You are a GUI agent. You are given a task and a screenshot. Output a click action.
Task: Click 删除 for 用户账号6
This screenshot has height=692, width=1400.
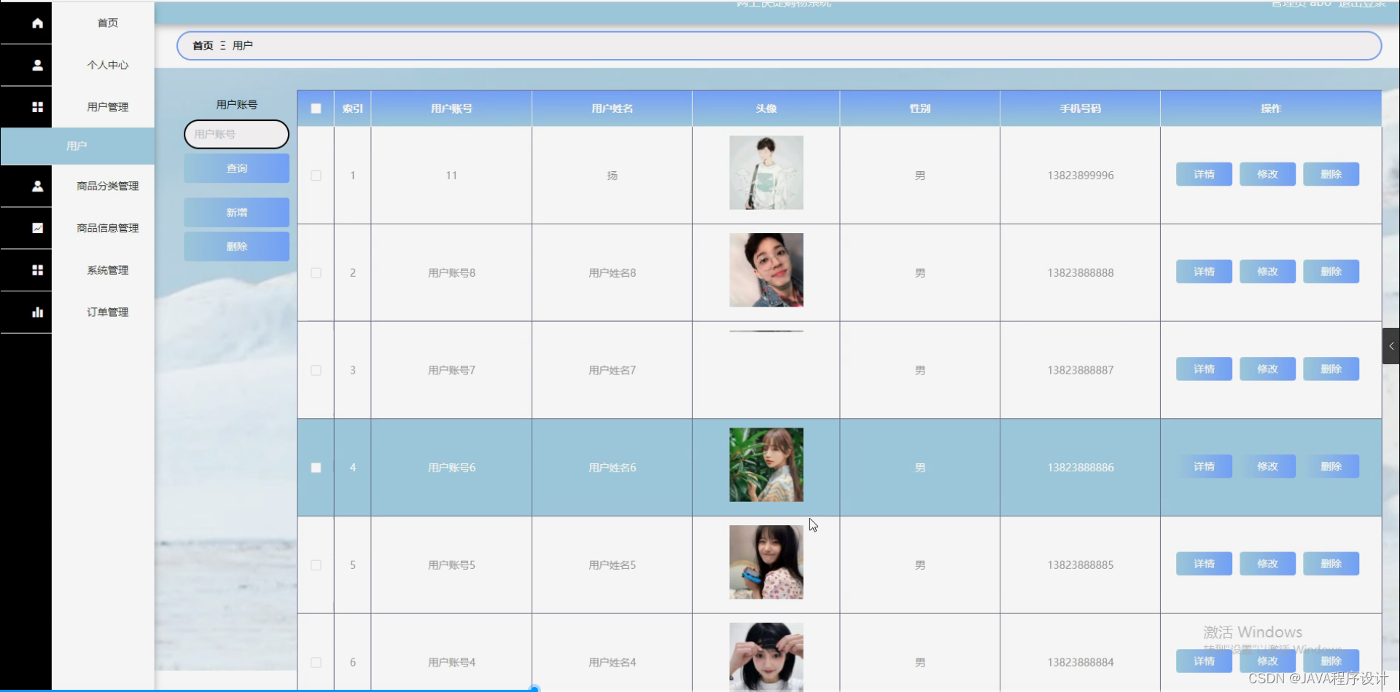tap(1331, 467)
